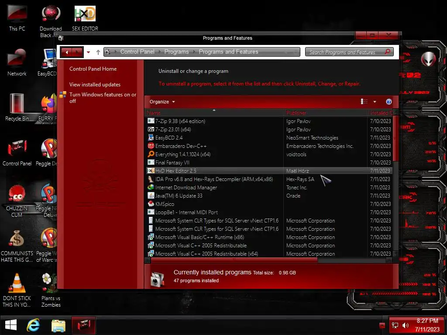Open the network tray icon

coord(395,325)
